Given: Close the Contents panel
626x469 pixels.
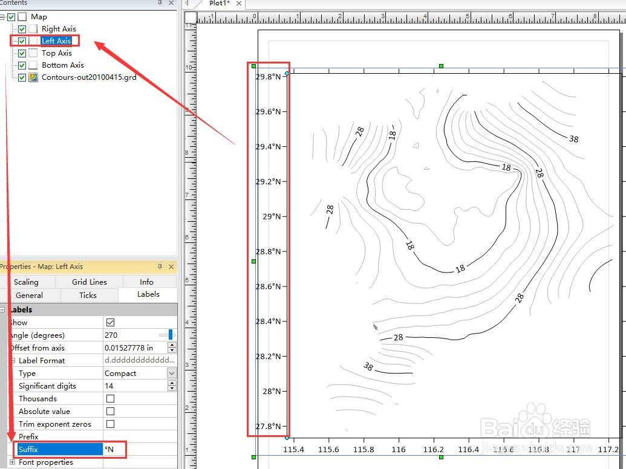Looking at the screenshot, I should click(171, 3).
